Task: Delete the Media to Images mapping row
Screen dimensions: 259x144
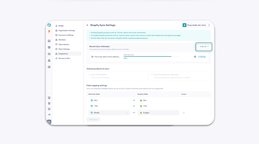Action: [184, 113]
